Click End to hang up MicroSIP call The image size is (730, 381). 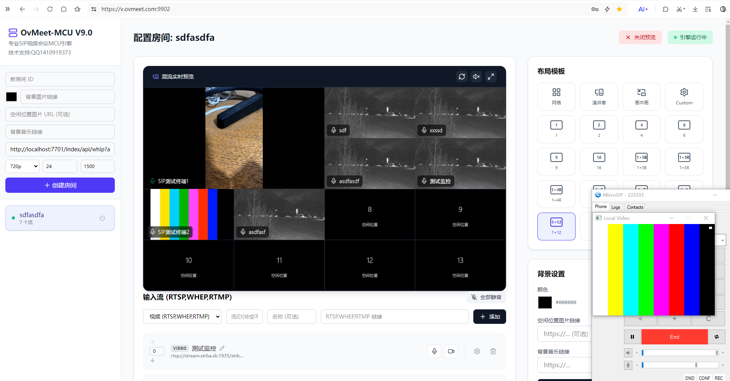674,337
